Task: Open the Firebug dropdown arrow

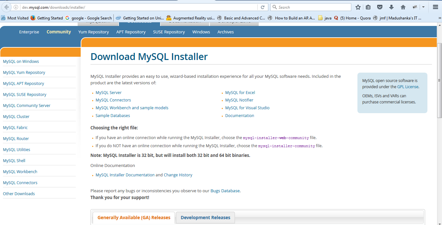Action: coord(423,7)
